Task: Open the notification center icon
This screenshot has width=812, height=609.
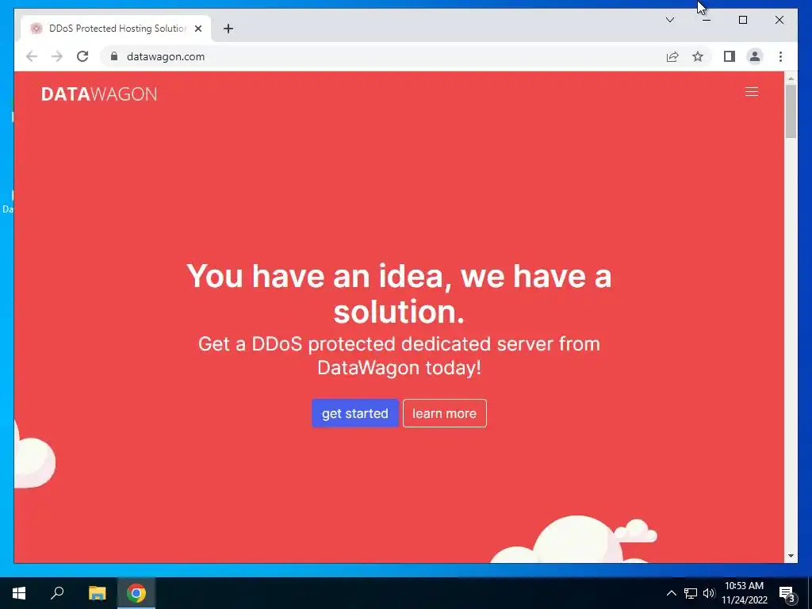Action: [787, 593]
